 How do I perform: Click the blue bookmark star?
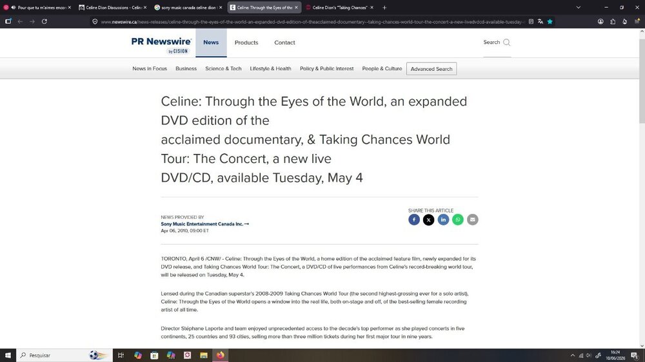tap(550, 21)
